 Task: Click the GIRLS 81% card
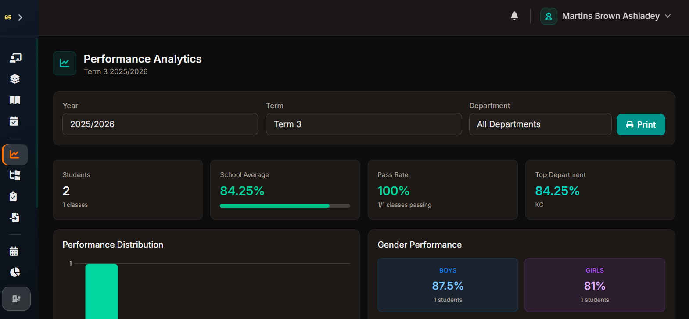(x=595, y=285)
